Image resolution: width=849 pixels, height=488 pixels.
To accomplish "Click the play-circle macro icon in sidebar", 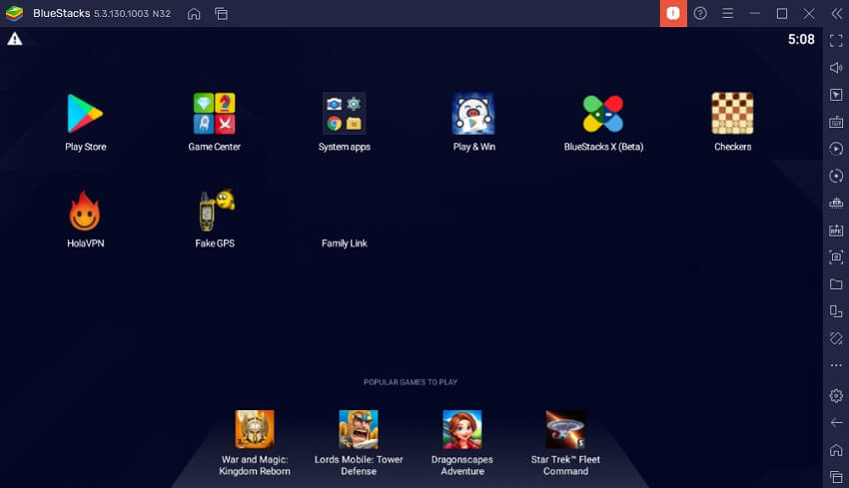I will click(x=836, y=149).
